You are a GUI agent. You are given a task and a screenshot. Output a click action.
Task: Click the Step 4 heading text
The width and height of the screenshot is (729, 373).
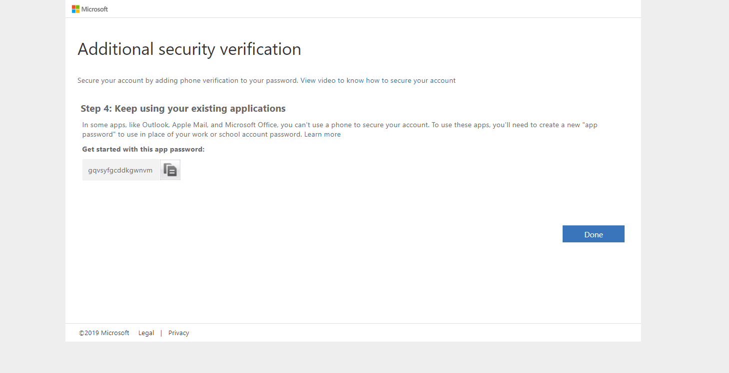coord(183,109)
